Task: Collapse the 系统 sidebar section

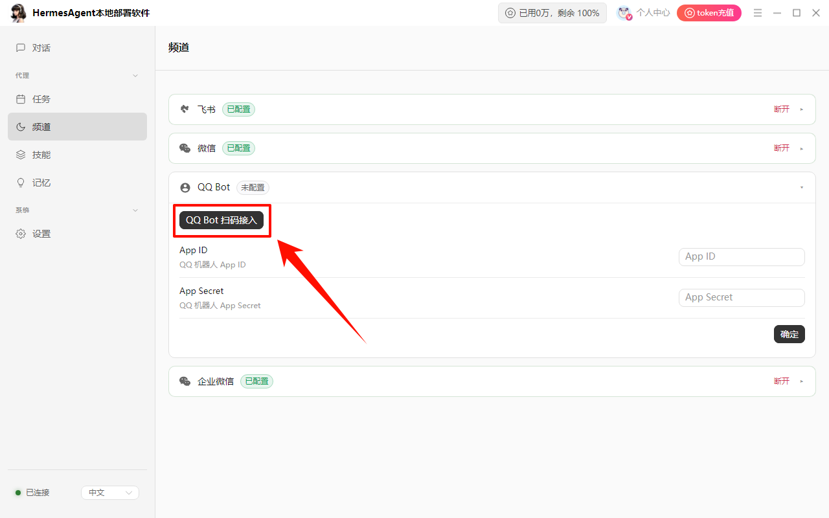Action: [135, 210]
